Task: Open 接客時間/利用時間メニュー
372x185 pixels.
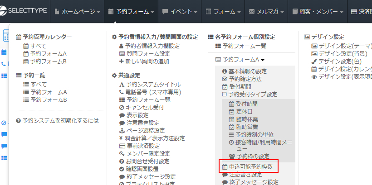Action: 260,145
